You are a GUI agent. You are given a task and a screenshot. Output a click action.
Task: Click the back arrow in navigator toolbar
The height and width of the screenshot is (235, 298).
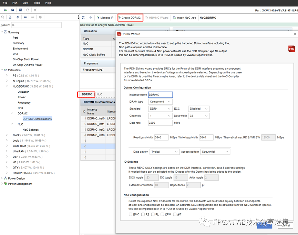25,17
